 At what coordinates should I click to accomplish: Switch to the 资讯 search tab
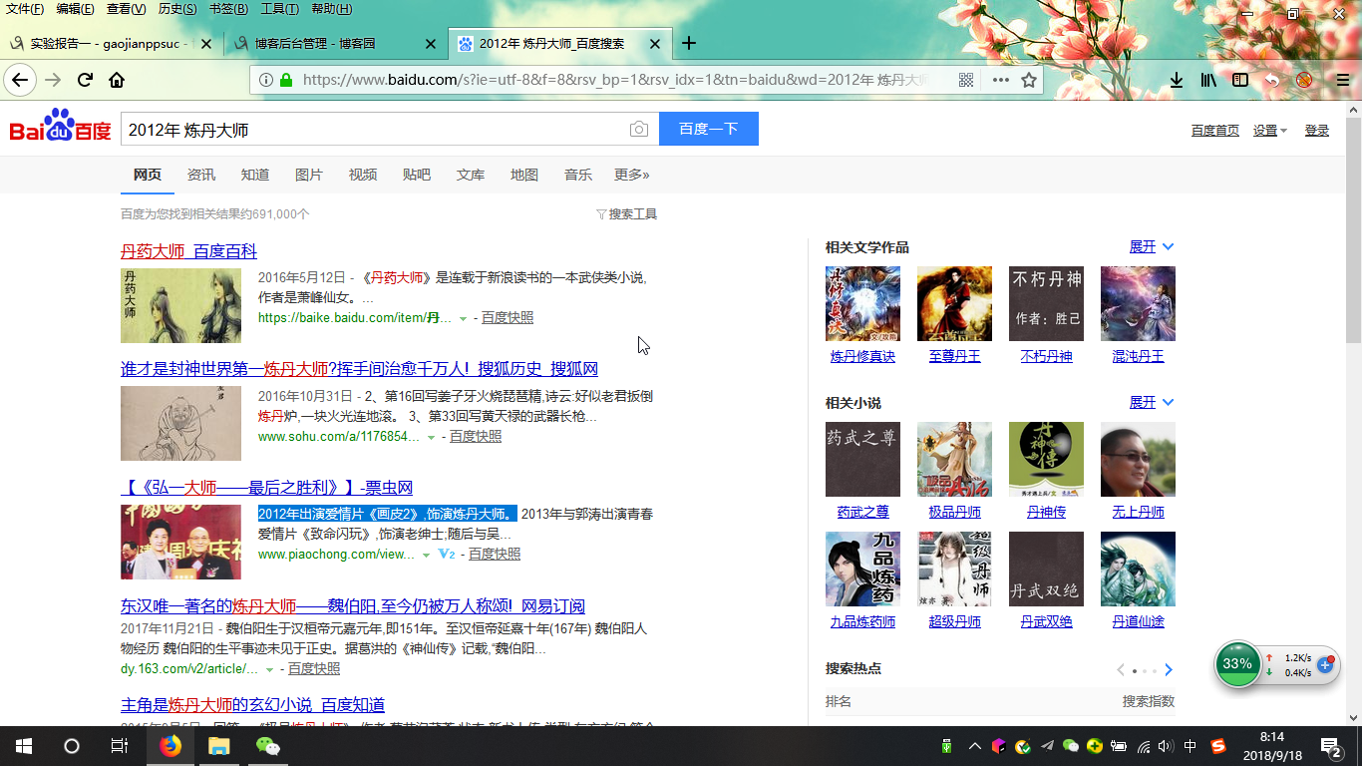click(201, 175)
